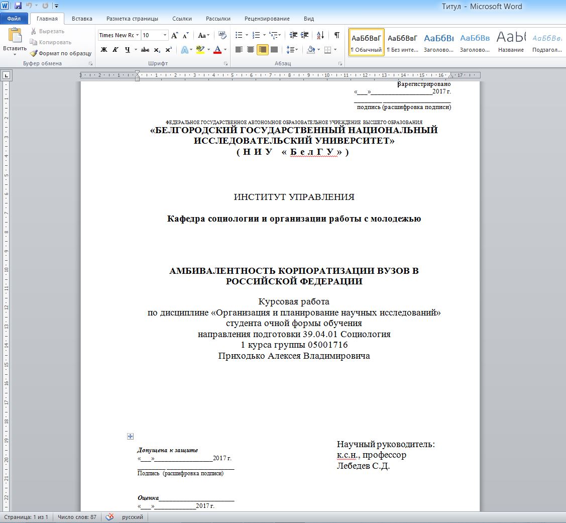Click the spell check icon in status bar
Screen dimensions: 566x523
coord(109,517)
